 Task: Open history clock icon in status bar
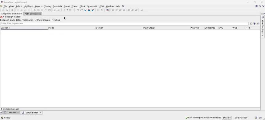click(x=260, y=118)
